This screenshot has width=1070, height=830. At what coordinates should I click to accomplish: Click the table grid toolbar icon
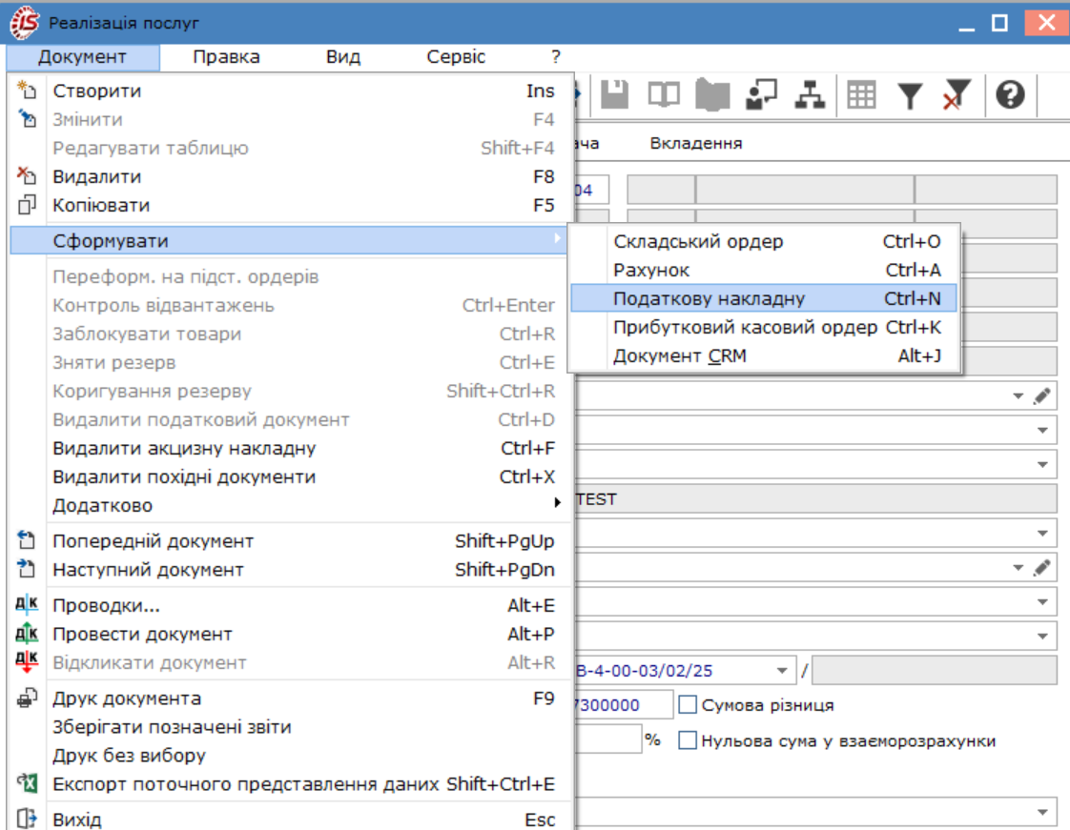pos(861,94)
